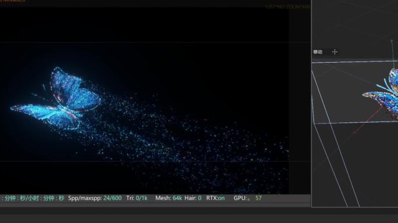The width and height of the screenshot is (398, 223).
Task: Click the Tri 0/1k counter
Action: coord(137,198)
